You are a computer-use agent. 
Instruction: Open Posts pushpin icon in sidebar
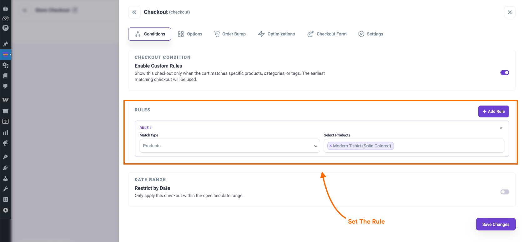click(x=5, y=44)
